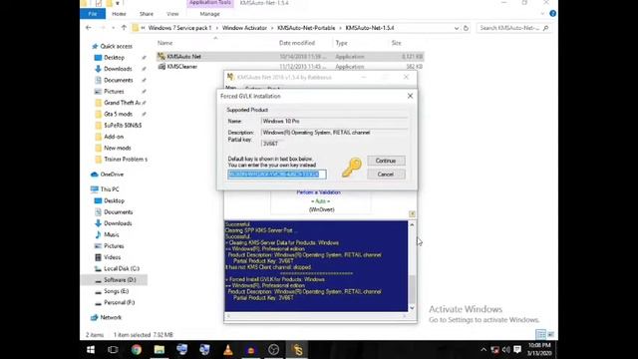Screen dimensions: 638x359
Task: Open Videos under This PC
Action: [x=112, y=257]
